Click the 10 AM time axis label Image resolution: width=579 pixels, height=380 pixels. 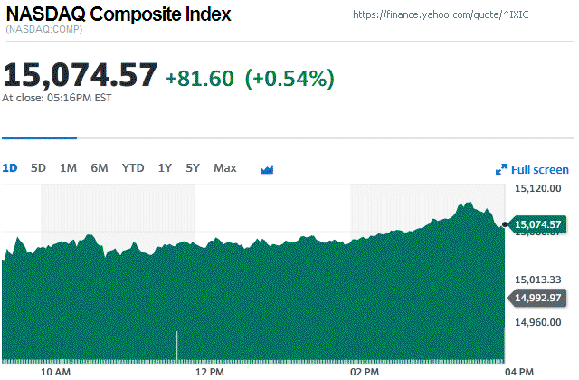point(56,372)
